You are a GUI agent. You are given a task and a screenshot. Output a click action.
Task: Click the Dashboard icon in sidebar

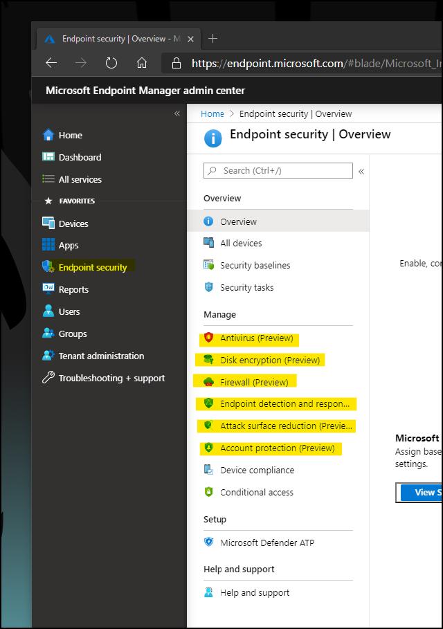point(48,157)
